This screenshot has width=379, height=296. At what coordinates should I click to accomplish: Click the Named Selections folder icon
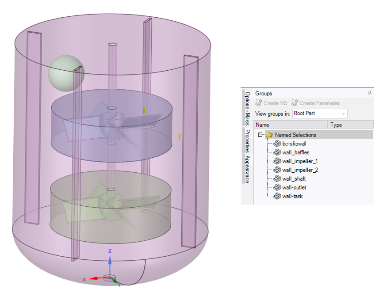(x=269, y=135)
